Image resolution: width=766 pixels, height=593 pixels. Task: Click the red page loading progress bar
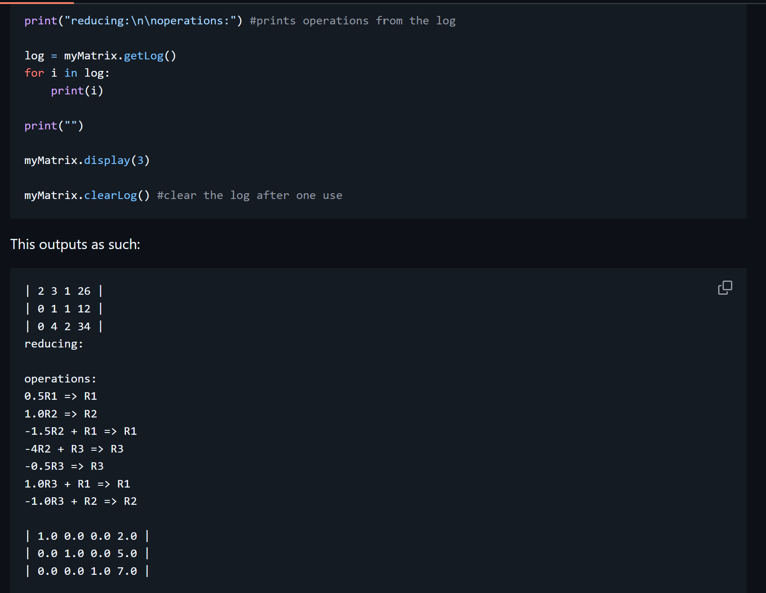click(x=37, y=3)
